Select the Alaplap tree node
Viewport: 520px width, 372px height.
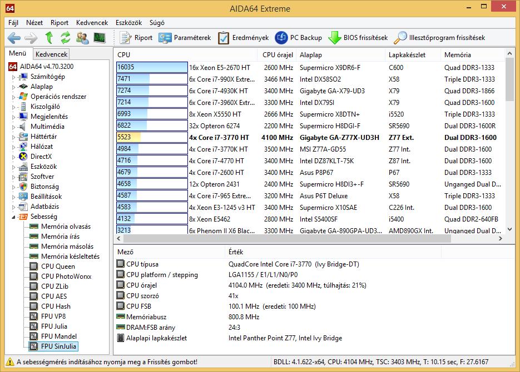(42, 87)
